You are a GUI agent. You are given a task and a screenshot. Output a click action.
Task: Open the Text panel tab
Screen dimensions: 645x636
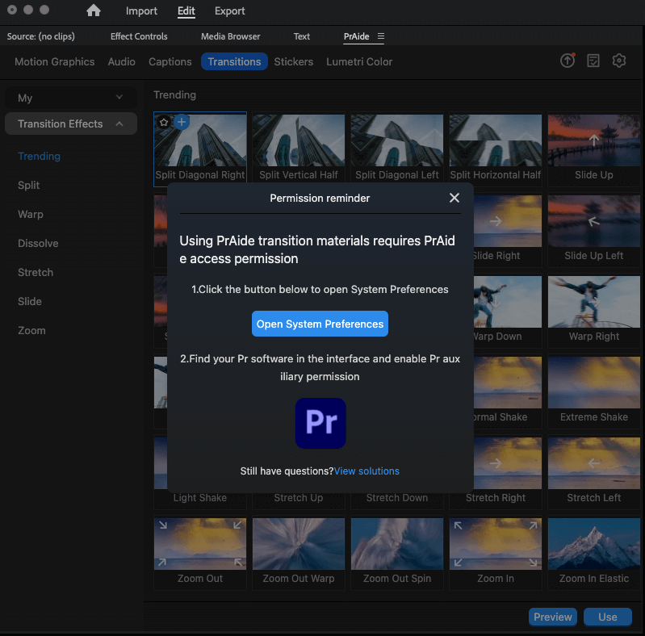(x=302, y=36)
